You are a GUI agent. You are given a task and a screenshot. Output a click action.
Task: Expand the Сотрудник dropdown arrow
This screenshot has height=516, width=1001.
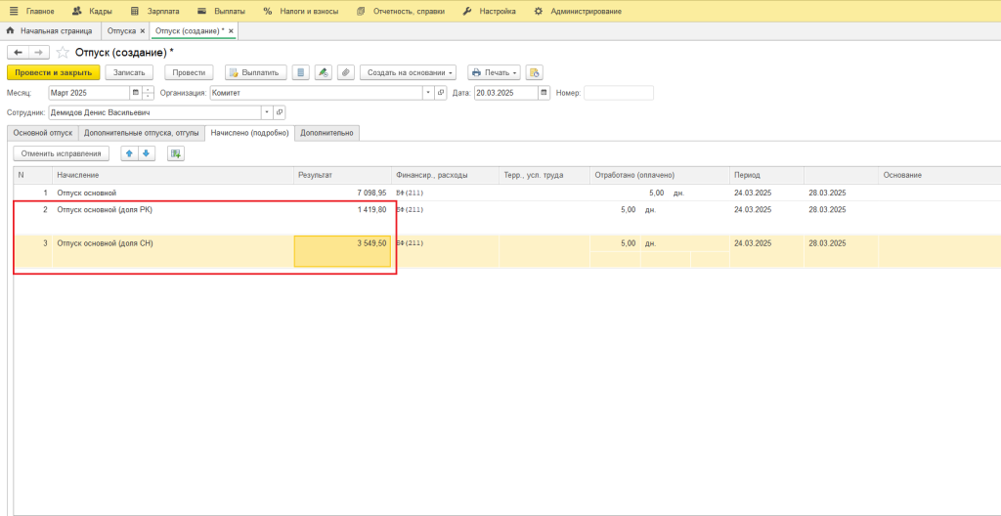(267, 112)
